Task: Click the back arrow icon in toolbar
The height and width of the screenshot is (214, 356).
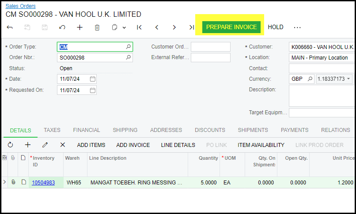Action: pos(10,27)
